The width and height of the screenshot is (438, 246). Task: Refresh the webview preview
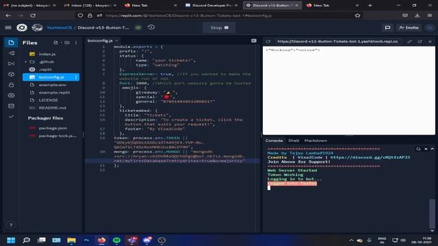tap(268, 41)
